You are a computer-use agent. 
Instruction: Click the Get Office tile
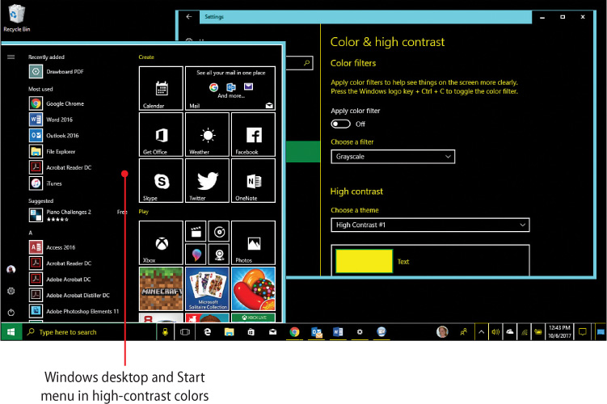click(161, 135)
